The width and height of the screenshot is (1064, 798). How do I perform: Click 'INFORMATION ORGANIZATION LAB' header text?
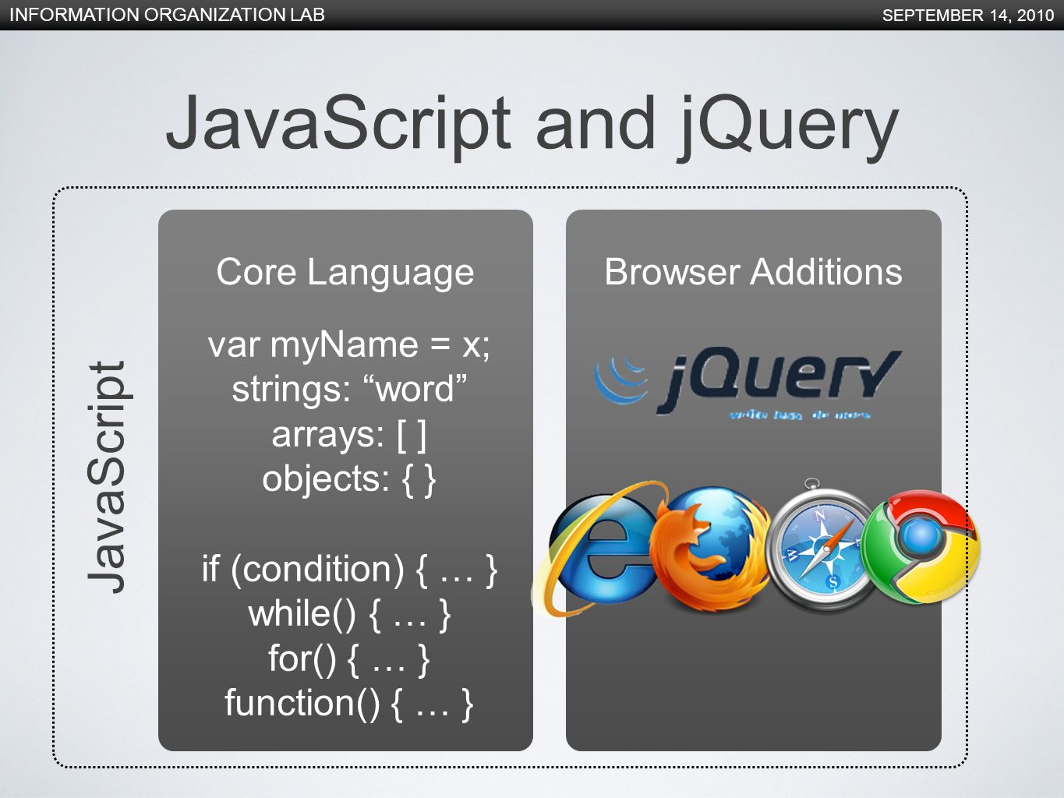[x=167, y=15]
